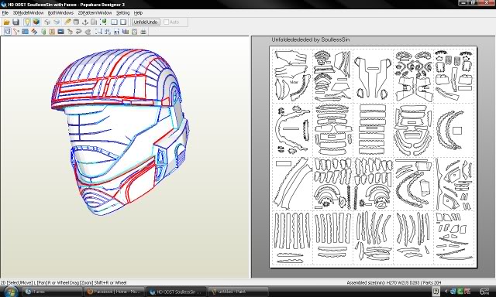The image size is (496, 297).
Task: Click the icon just left of the printer
Action: 134,32
